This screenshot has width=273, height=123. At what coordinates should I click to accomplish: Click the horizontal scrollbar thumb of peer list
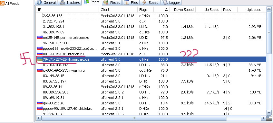pyautogui.click(x=134, y=118)
